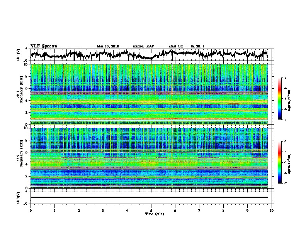Click the '-3' label on ch.1 colorbar
This screenshot has height=236, width=306.
tap(285, 78)
